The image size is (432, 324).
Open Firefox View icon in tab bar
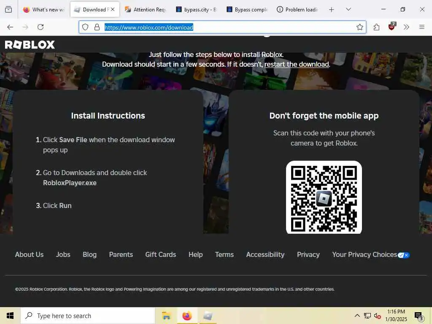click(x=8, y=10)
